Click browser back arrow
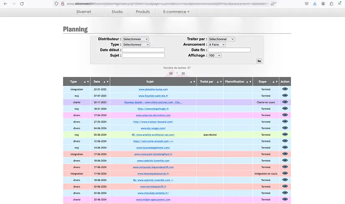 [x=5, y=4]
